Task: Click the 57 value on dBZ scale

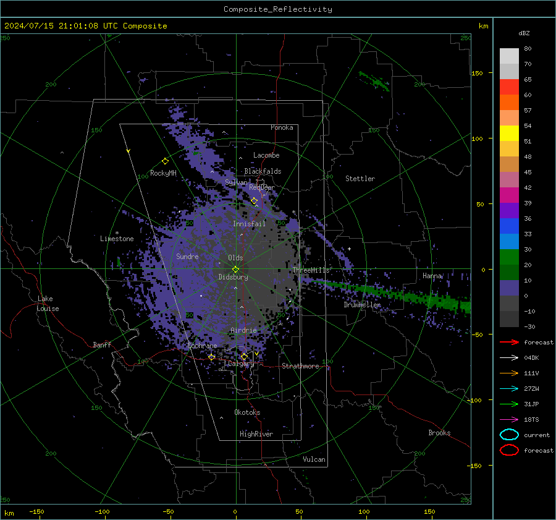Action: tap(528, 111)
